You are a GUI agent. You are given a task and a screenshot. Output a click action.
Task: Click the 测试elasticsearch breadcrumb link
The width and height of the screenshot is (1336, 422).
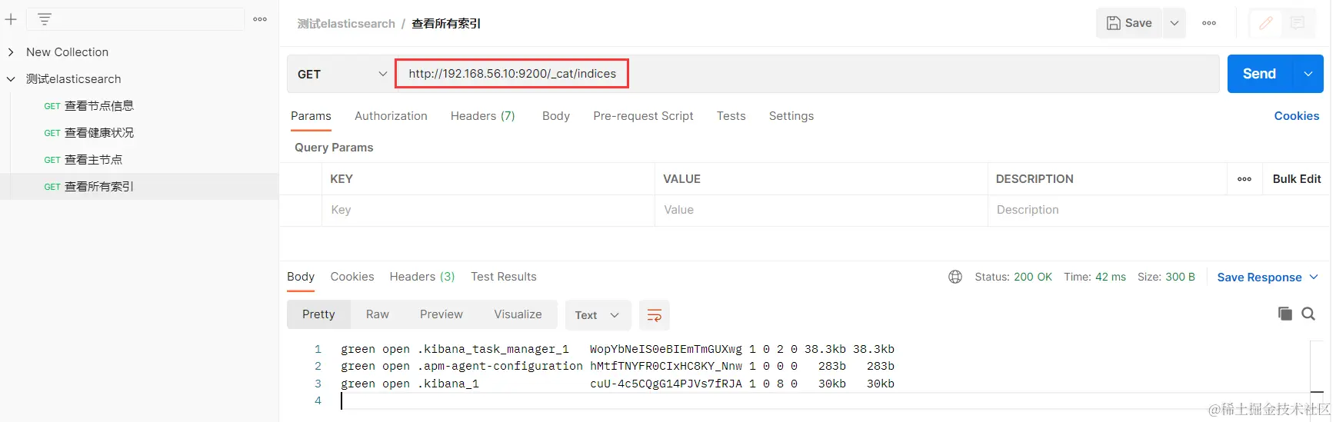[346, 24]
